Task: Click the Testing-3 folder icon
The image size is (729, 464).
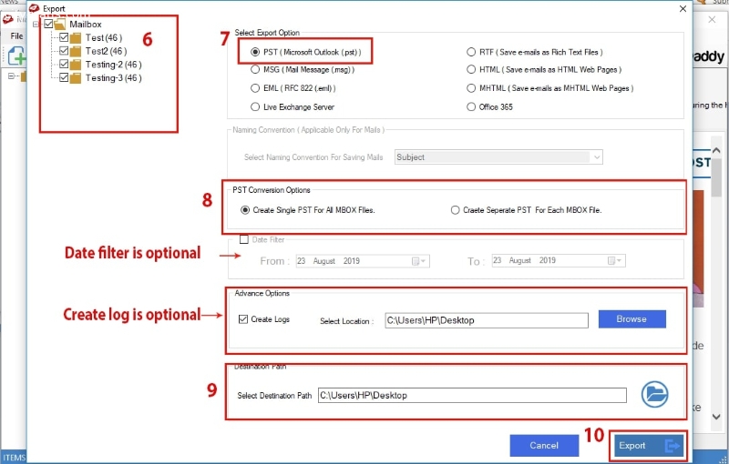Action: click(76, 78)
